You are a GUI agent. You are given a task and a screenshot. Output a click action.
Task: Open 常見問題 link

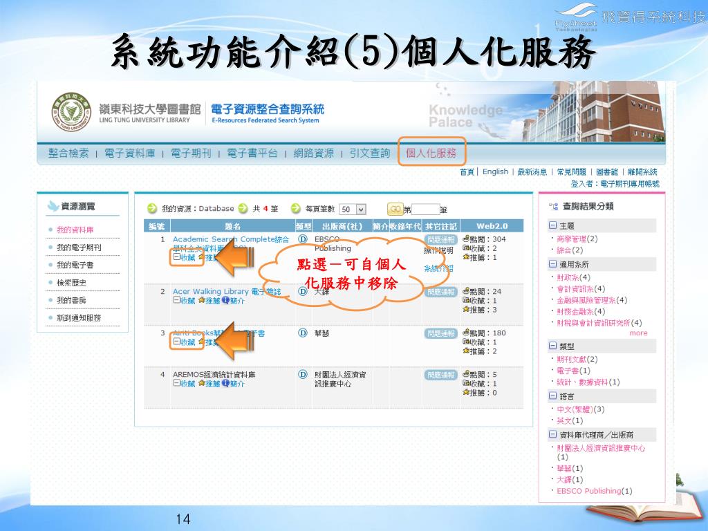(x=571, y=172)
